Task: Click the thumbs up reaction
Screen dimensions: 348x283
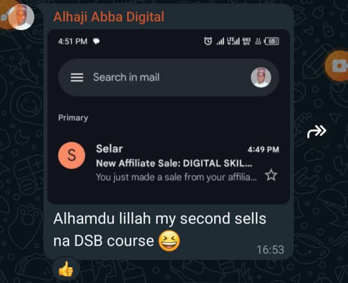Action: pyautogui.click(x=66, y=269)
